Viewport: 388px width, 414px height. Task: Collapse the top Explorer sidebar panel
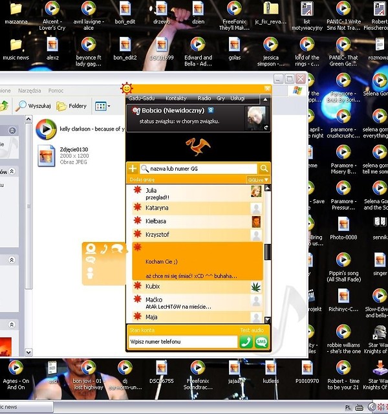12,131
